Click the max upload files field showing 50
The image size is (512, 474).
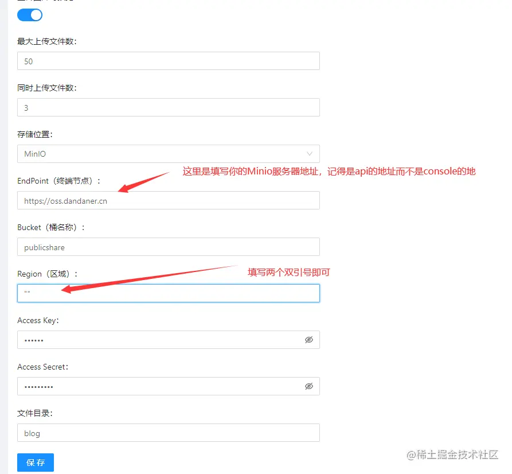point(169,61)
